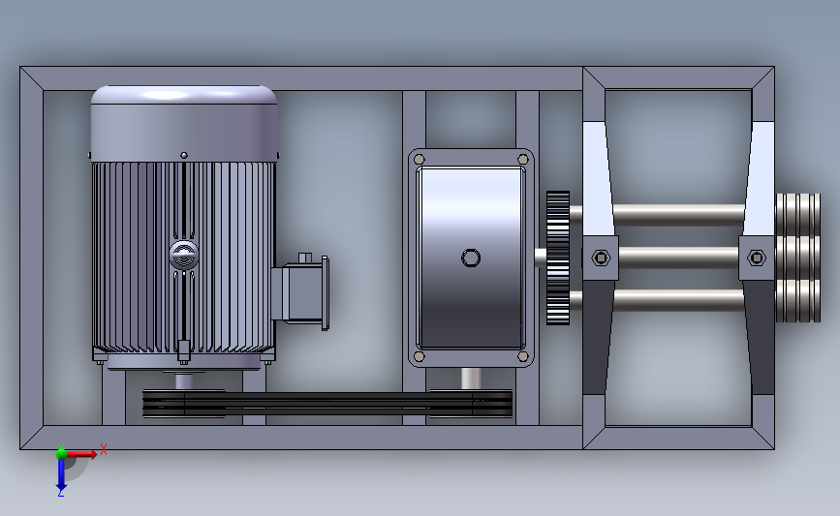
Task: Select the middle roller shaft between the bearing blocks
Action: (679, 258)
